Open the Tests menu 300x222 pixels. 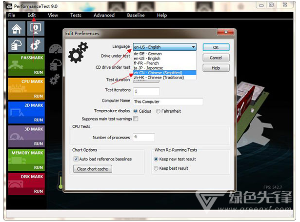pos(76,15)
